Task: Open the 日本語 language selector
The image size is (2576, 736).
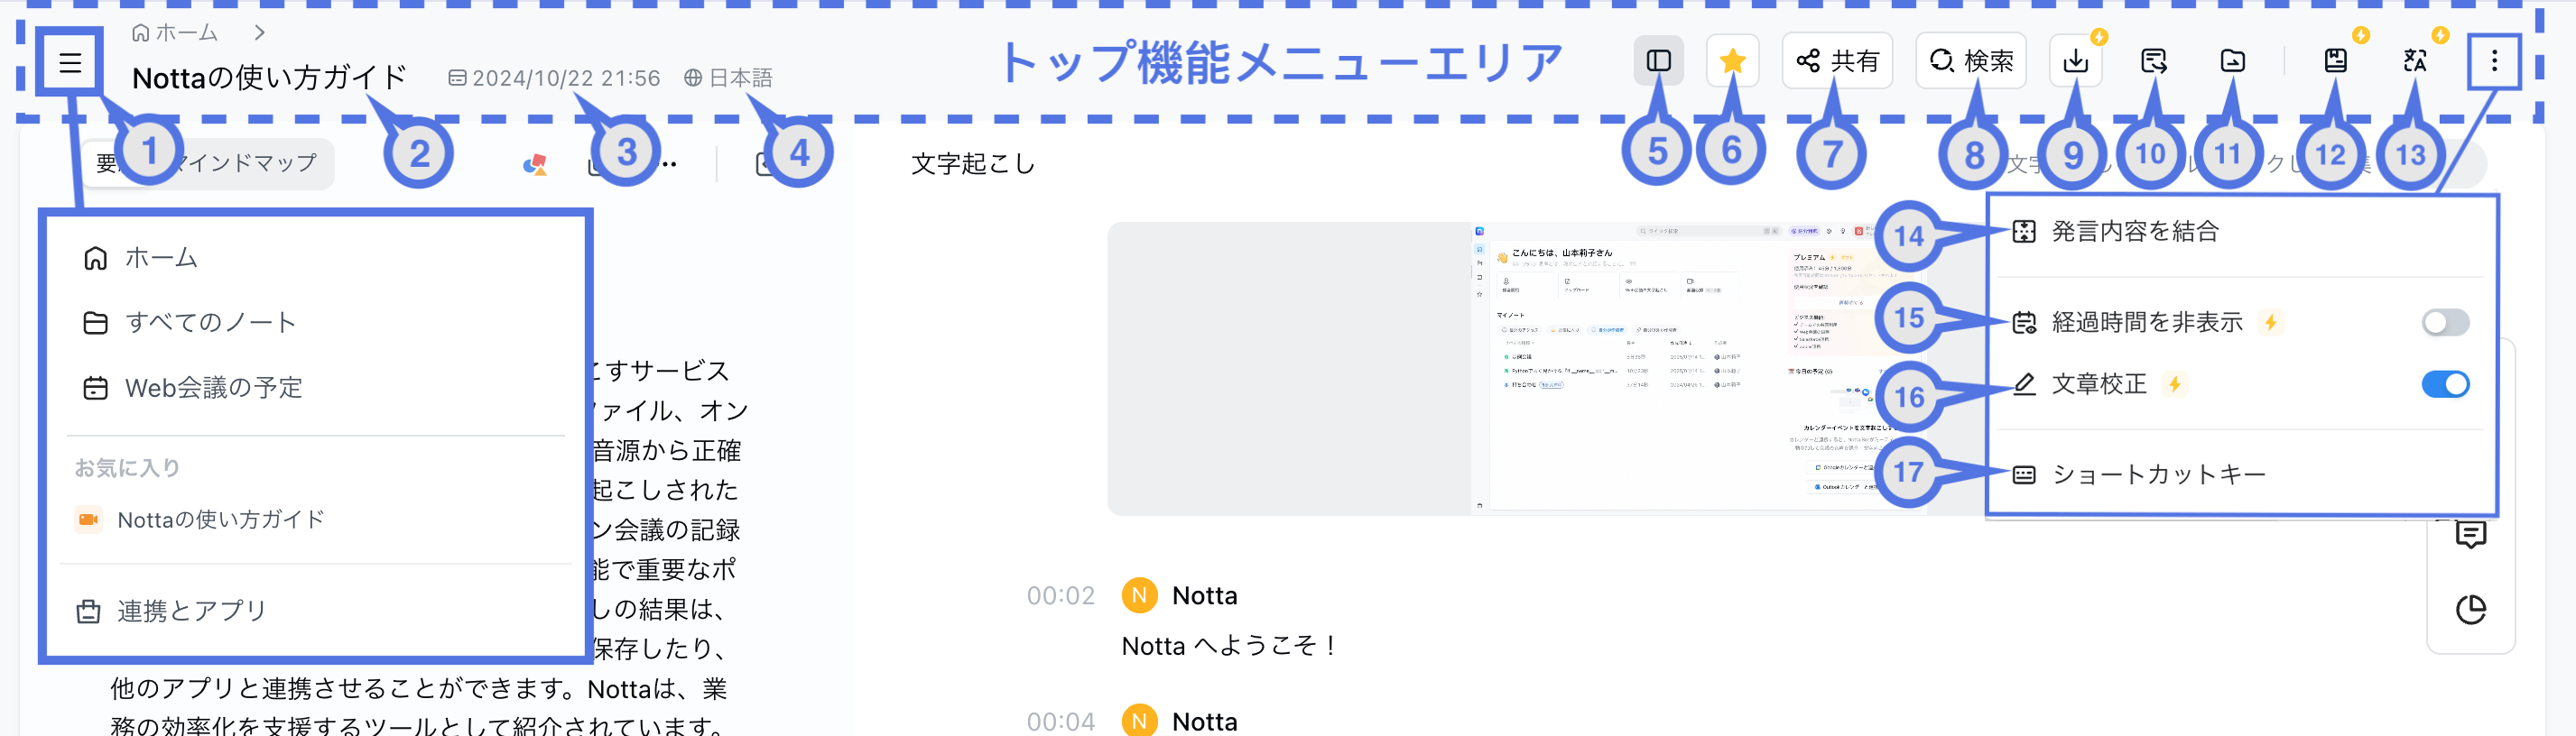Action: pyautogui.click(x=728, y=78)
